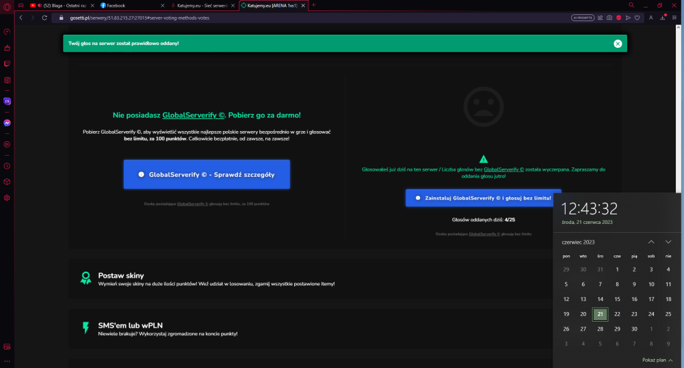
Task: Open GX Control speedometer icon in sidebar
Action: (x=7, y=32)
